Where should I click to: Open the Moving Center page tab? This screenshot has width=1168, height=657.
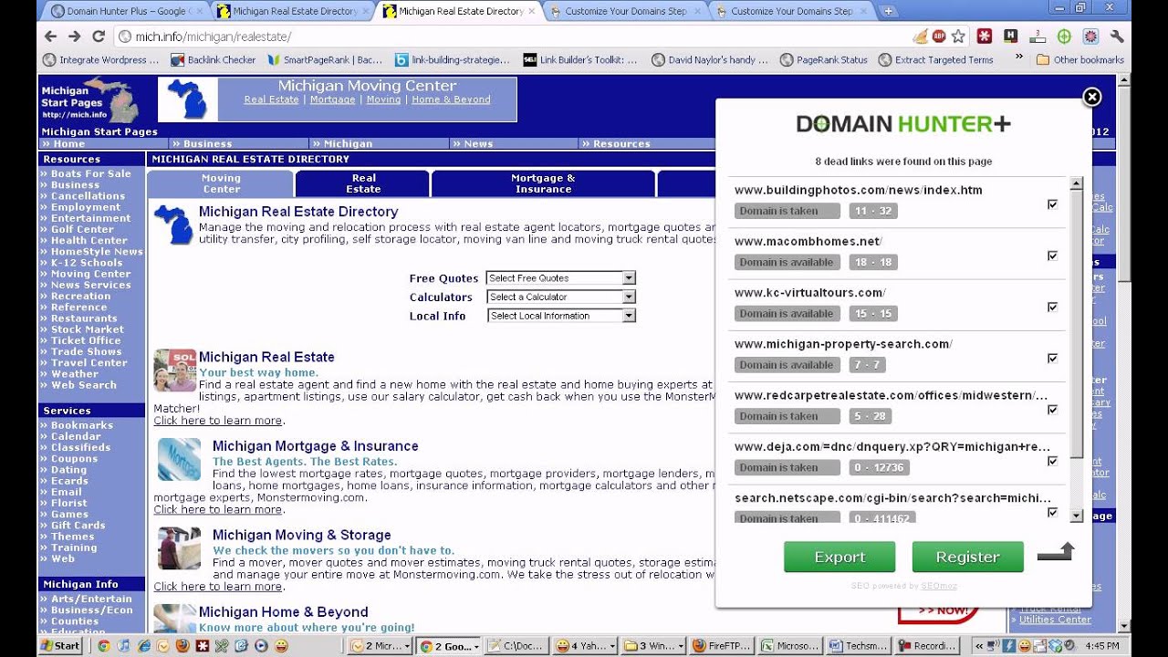(221, 183)
